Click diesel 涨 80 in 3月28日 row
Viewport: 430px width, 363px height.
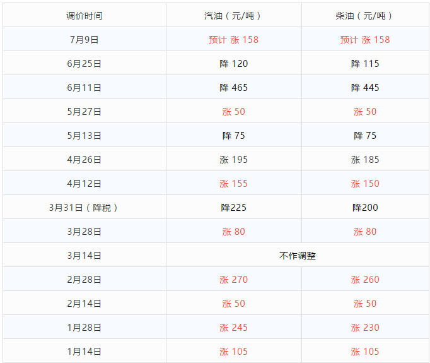pos(364,232)
